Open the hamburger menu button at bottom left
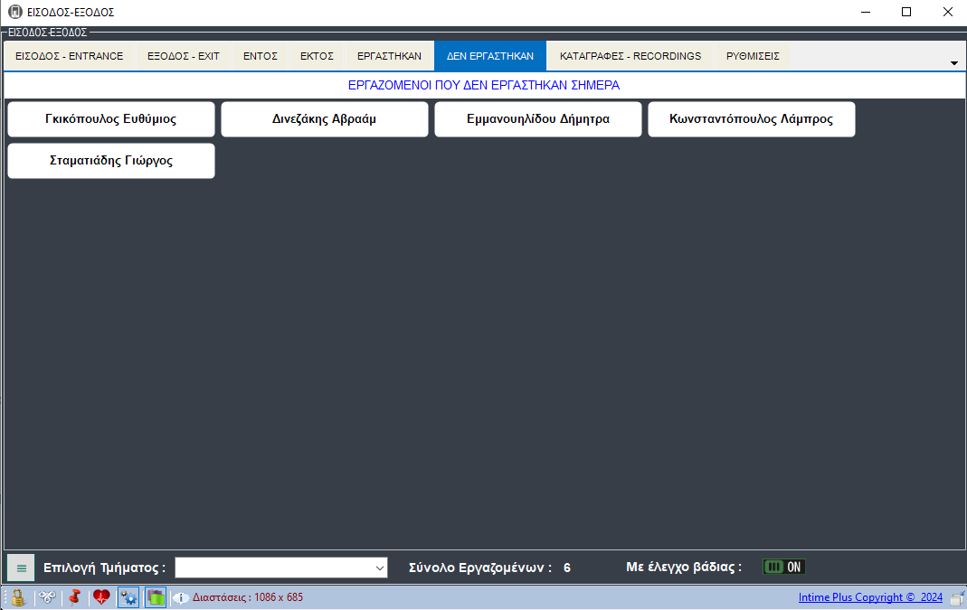The height and width of the screenshot is (610, 967). click(21, 568)
